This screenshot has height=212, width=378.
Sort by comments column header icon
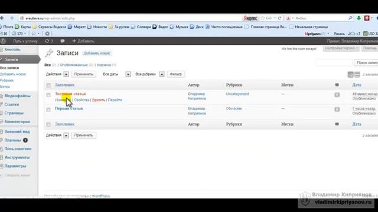pyautogui.click(x=337, y=85)
